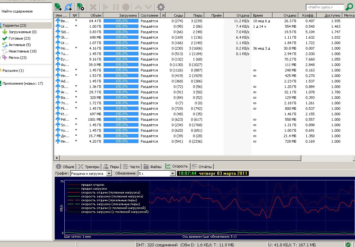Viewport: 355px width, 247px height.
Task: Open the 'График' dropdown
Action: (x=91, y=174)
